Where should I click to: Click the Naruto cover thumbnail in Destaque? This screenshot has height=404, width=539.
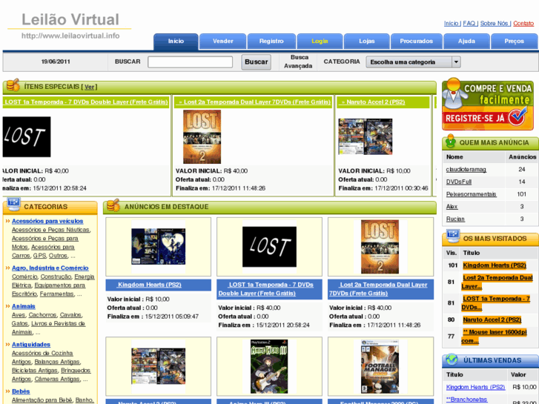(x=158, y=366)
